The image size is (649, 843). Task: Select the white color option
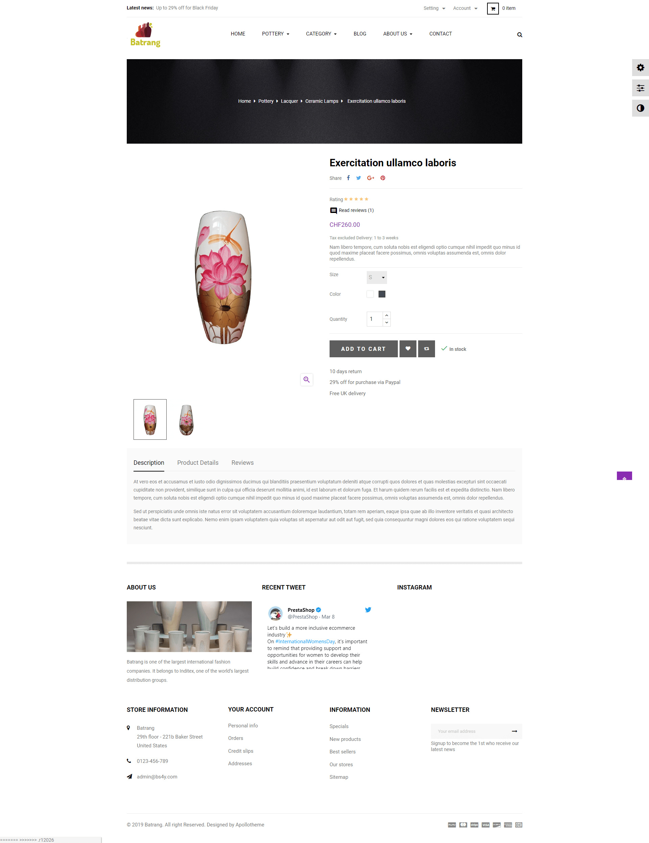pyautogui.click(x=370, y=294)
